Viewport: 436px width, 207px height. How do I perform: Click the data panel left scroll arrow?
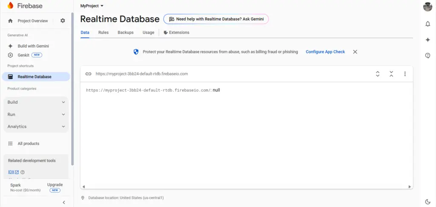click(84, 187)
